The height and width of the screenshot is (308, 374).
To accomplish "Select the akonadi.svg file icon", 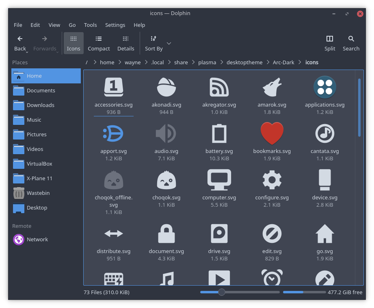I will [166, 87].
